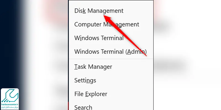The height and width of the screenshot is (110, 221).
Task: Click the hardwarecenter.ir logo icon
Action: click(x=10, y=96)
